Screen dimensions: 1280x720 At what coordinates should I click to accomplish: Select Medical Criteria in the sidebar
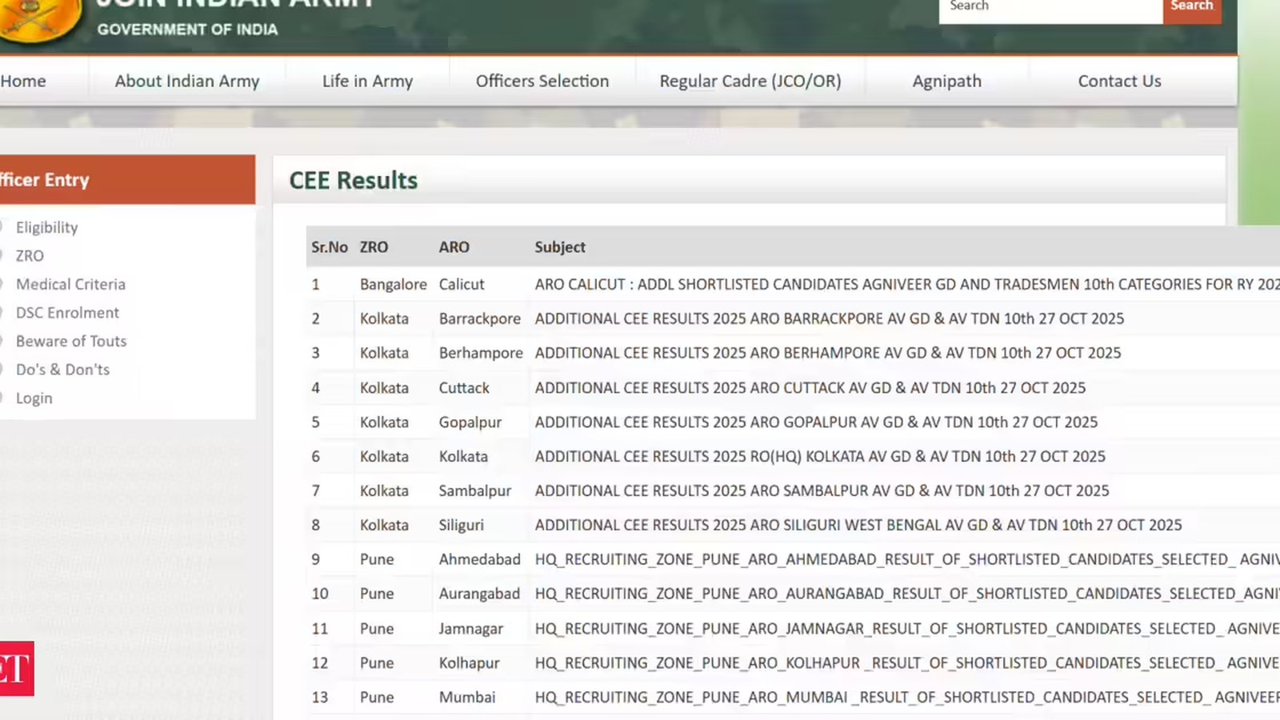pyautogui.click(x=70, y=284)
